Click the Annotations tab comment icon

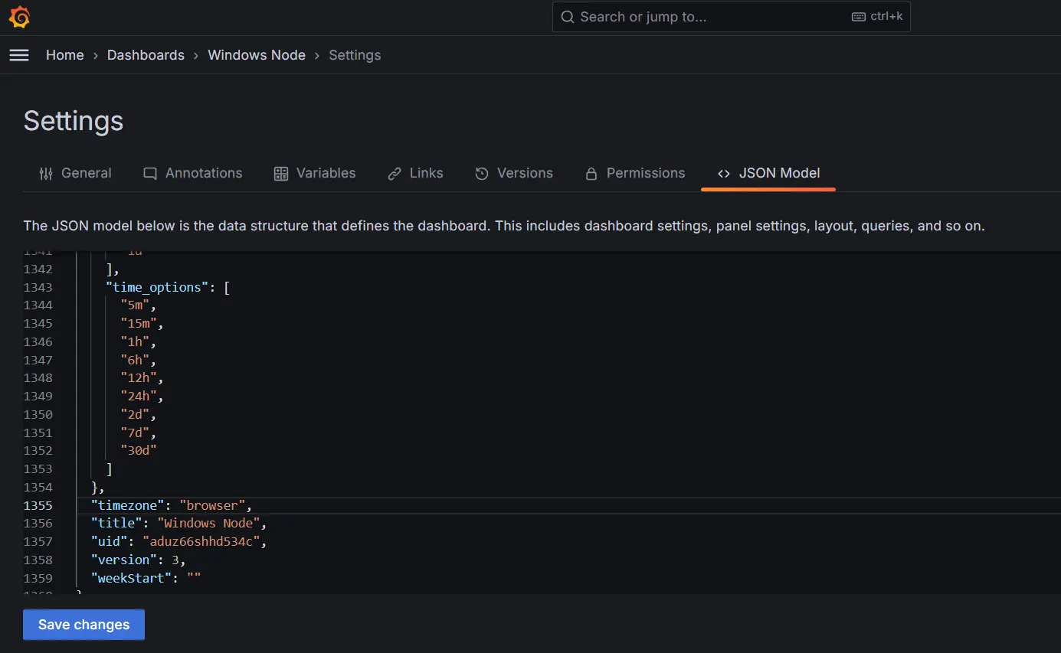click(x=150, y=174)
